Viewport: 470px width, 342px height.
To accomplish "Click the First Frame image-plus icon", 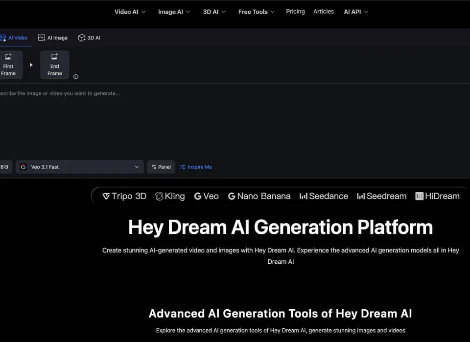I will tap(8, 56).
